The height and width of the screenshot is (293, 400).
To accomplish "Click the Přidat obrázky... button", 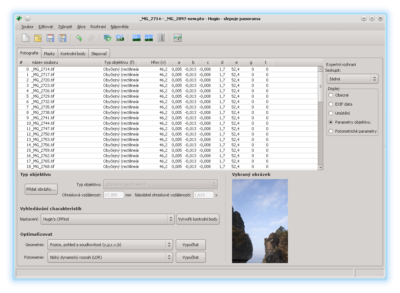I will click(41, 189).
